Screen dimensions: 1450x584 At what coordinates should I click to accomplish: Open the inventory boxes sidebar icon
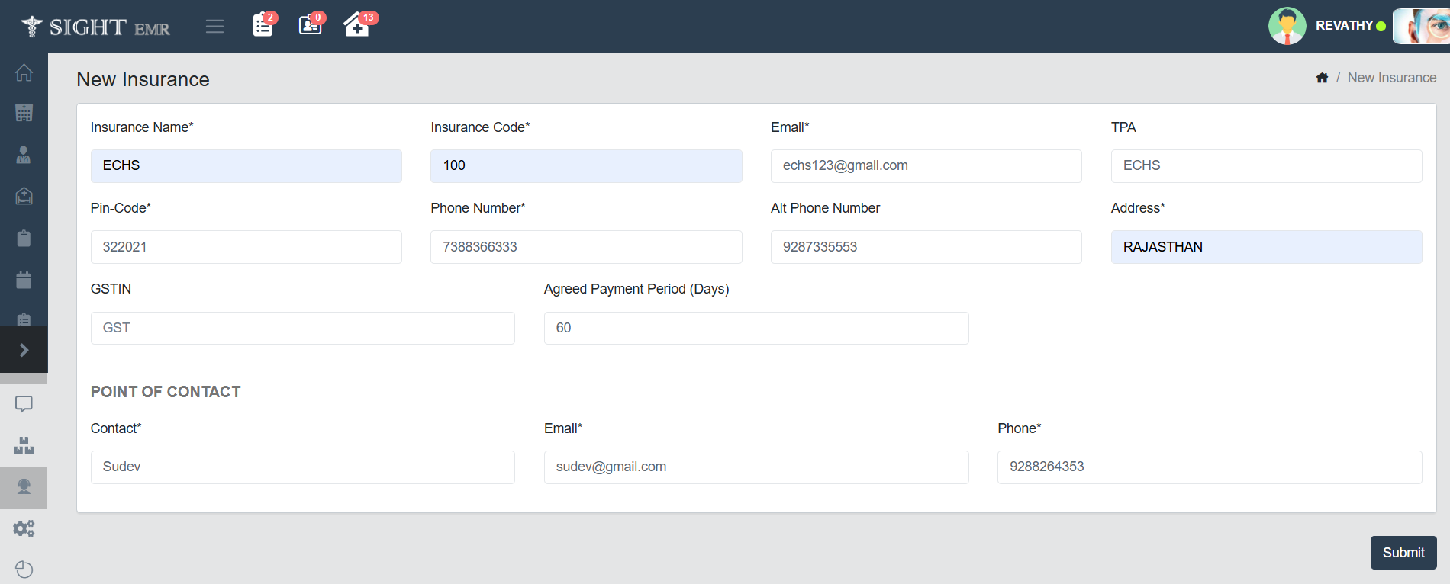coord(24,446)
